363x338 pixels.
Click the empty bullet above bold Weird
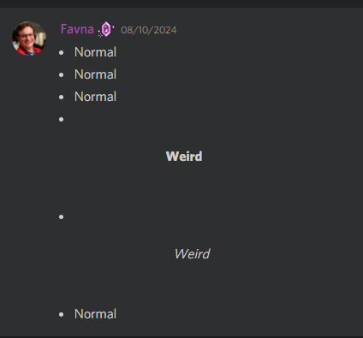(x=61, y=119)
